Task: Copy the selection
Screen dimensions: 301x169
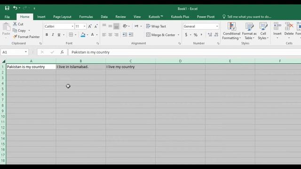Action: point(19,31)
